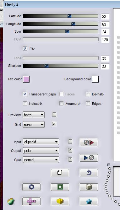
Task: Click the pink cross-shaped grid button
Action: [31, 202]
